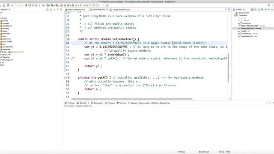Viewport: 274px width, 154px height.
Task: Close the Explorer view tab
Action: coord(9,9)
